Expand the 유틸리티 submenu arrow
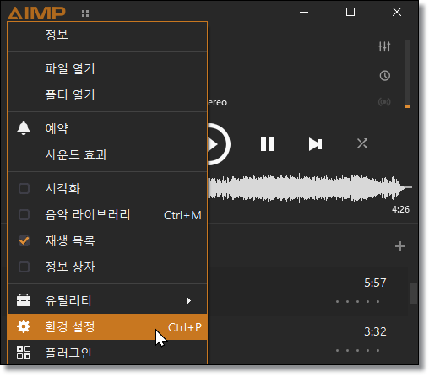429x388 pixels. point(189,301)
